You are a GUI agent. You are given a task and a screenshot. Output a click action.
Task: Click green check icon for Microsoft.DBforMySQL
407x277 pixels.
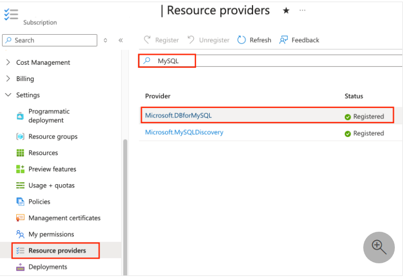pyautogui.click(x=348, y=117)
